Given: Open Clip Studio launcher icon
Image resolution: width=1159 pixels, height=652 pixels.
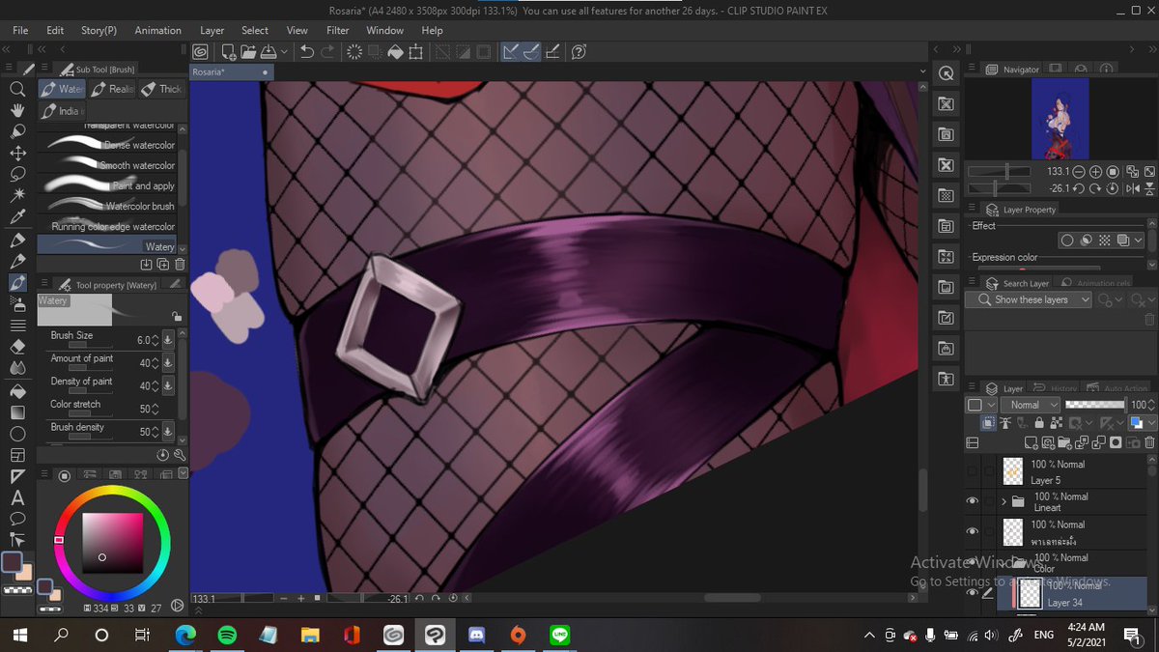Looking at the screenshot, I should [200, 52].
